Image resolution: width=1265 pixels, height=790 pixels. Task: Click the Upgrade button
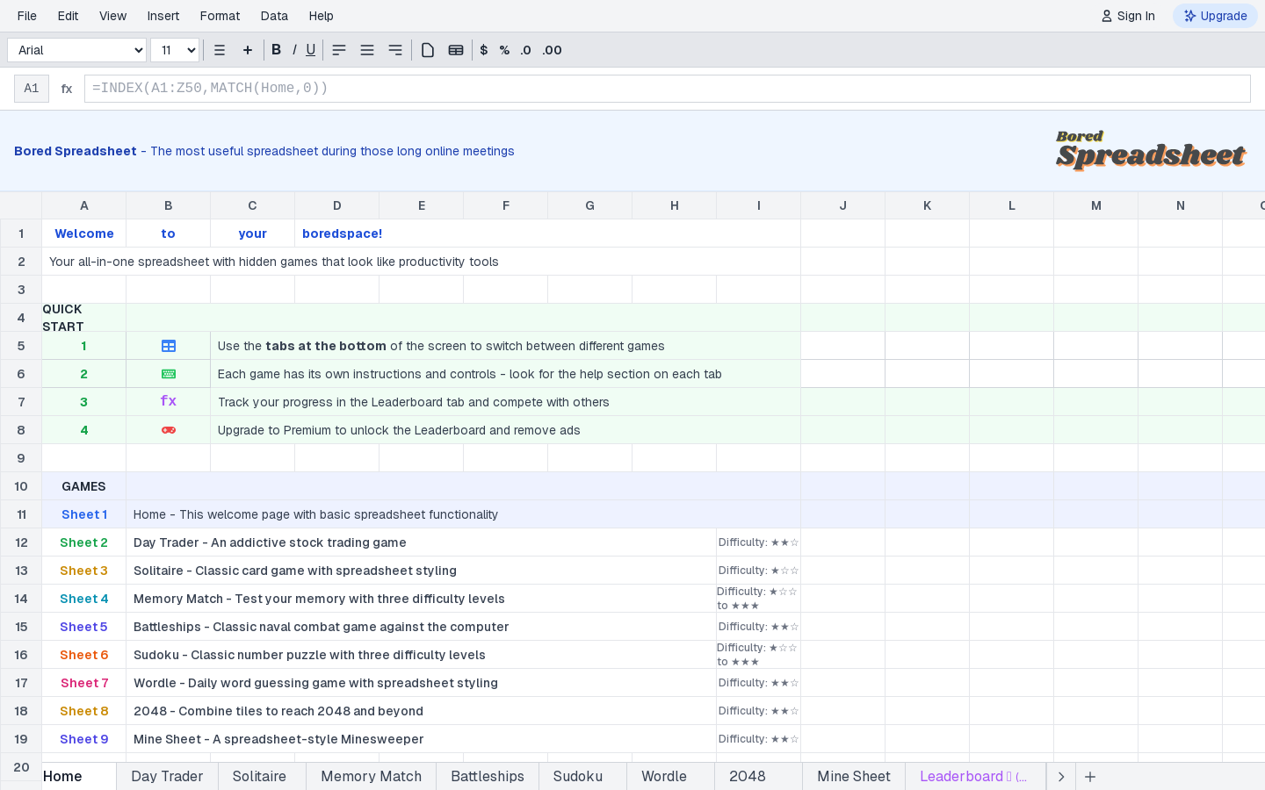1215,16
